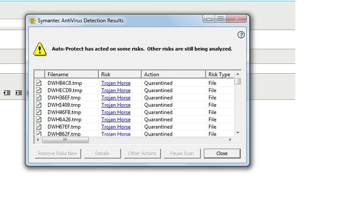Close the dialog with the red X

(x=236, y=19)
